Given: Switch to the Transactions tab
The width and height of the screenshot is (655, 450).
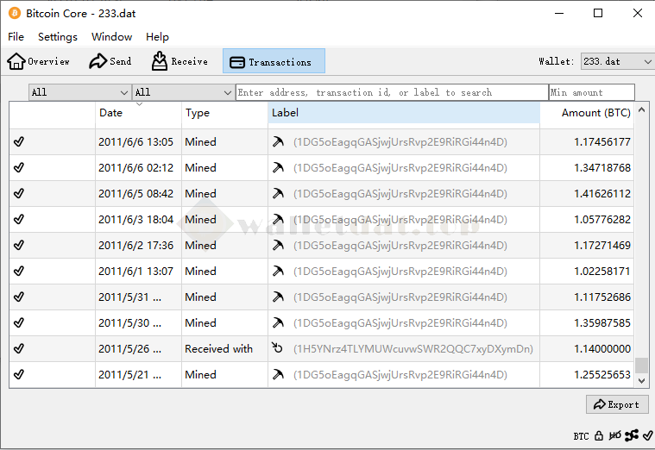Looking at the screenshot, I should coord(274,61).
